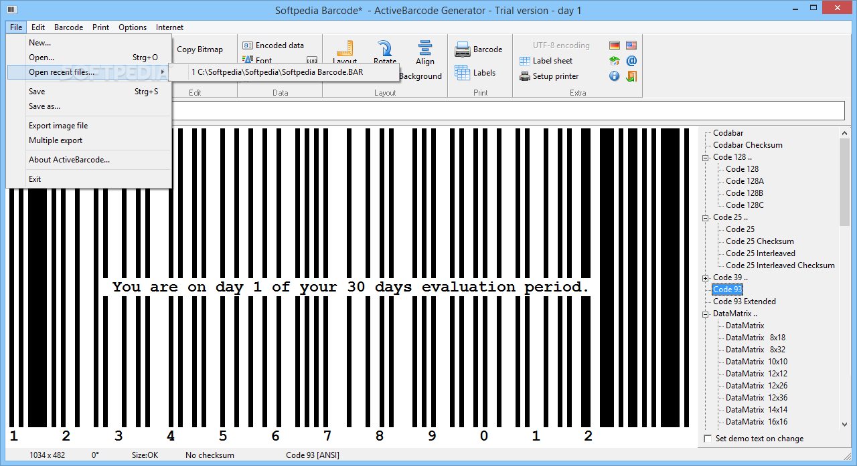Click the Align icon in Layout group
857x466 pixels.
tap(425, 47)
